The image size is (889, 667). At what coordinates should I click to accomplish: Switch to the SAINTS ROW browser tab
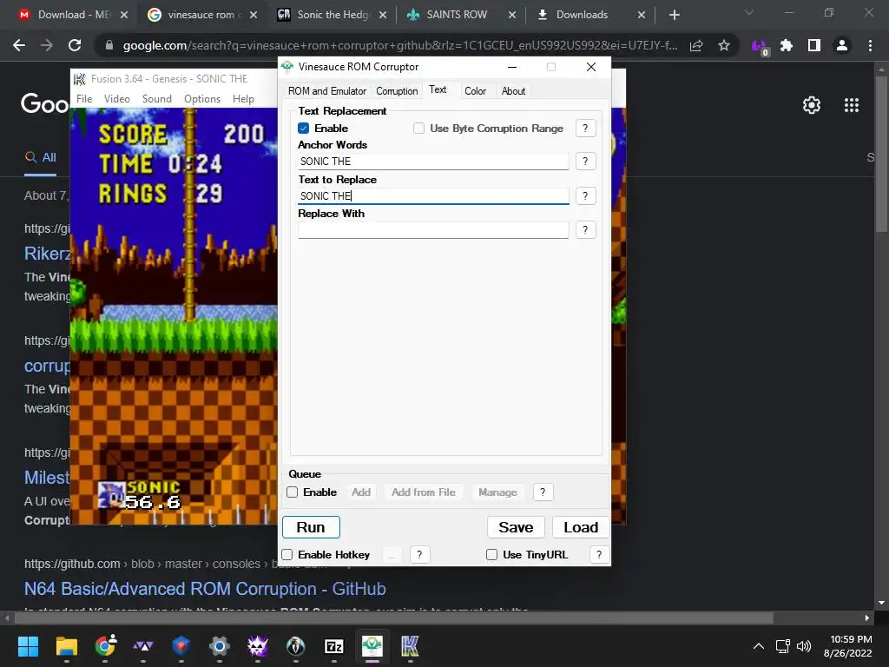tap(457, 15)
